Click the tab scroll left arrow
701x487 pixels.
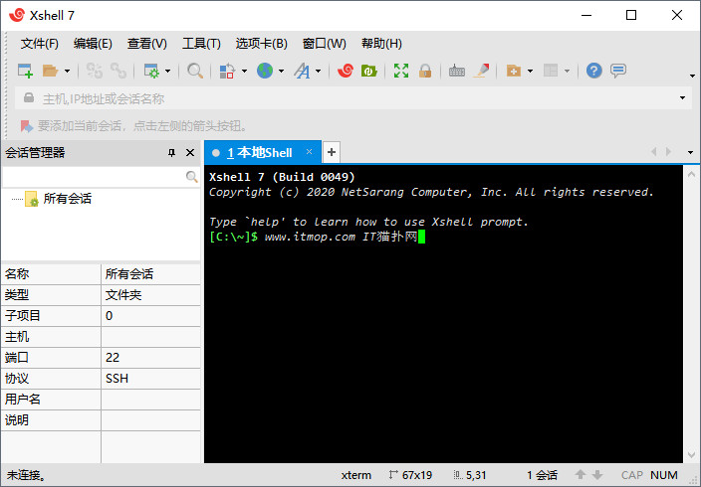[654, 152]
